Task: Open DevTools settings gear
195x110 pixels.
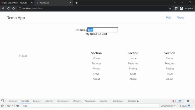Action: 188,101
